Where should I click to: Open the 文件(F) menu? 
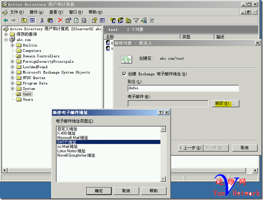[x=17, y=12]
